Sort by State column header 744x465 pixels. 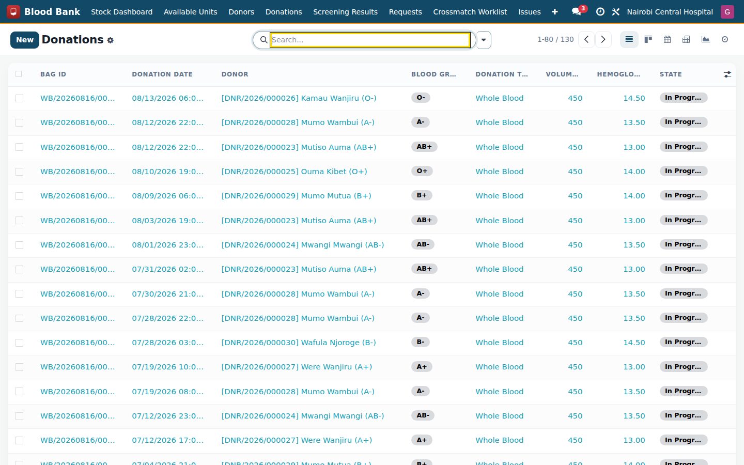671,74
